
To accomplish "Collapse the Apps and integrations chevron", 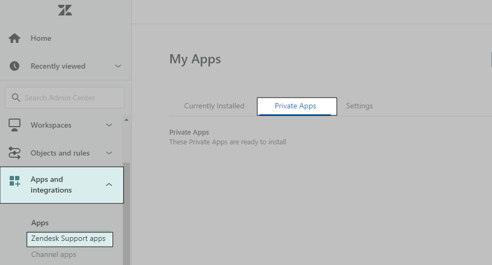I will (x=109, y=185).
